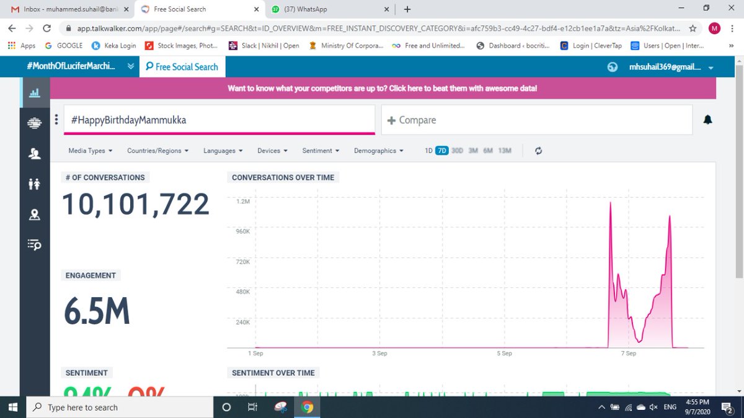Open the Apps bookmarks grid

(21, 45)
